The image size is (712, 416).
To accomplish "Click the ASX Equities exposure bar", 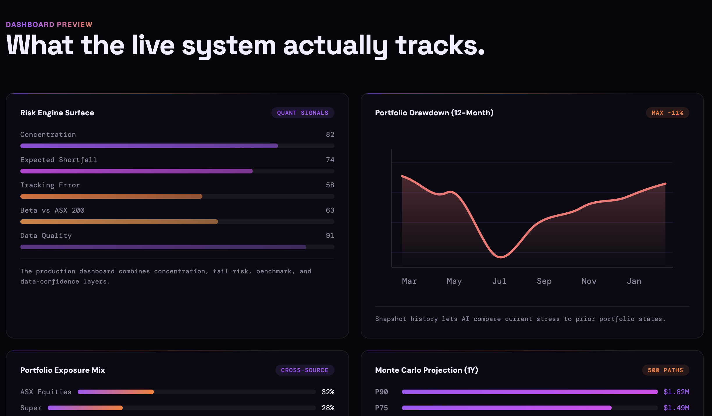I will (196, 392).
